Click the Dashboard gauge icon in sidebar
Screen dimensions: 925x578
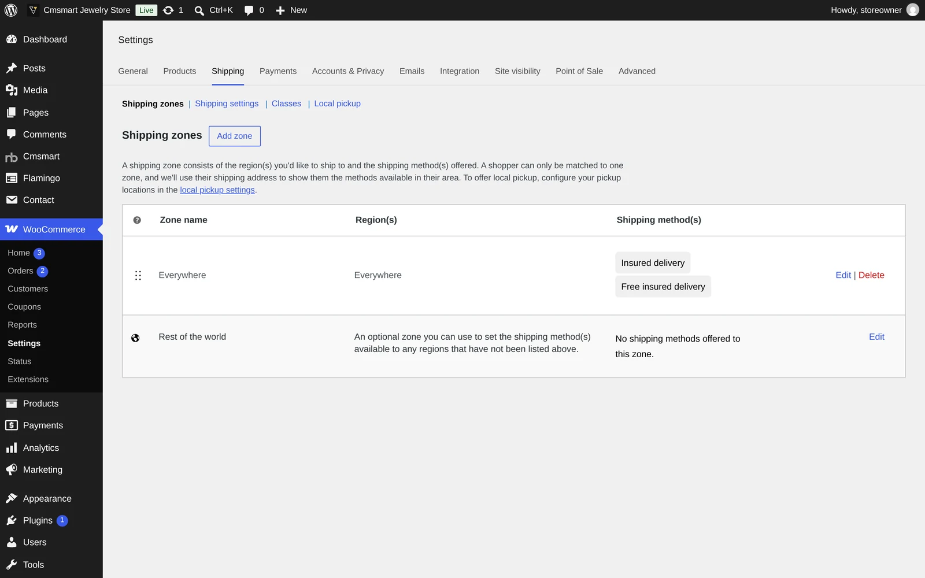point(12,39)
